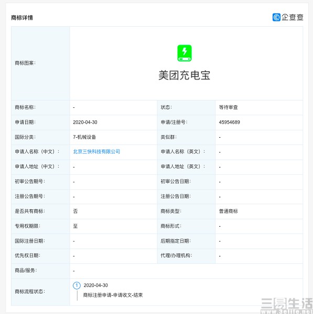Click the 商标形式 label
This screenshot has width=313, height=314.
(x=171, y=226)
